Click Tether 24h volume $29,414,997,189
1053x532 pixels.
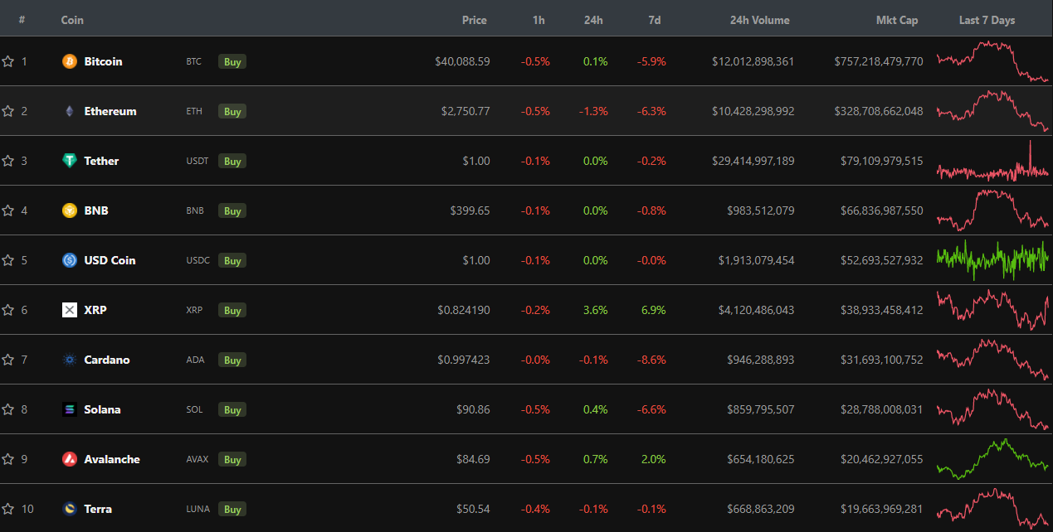[x=753, y=161]
